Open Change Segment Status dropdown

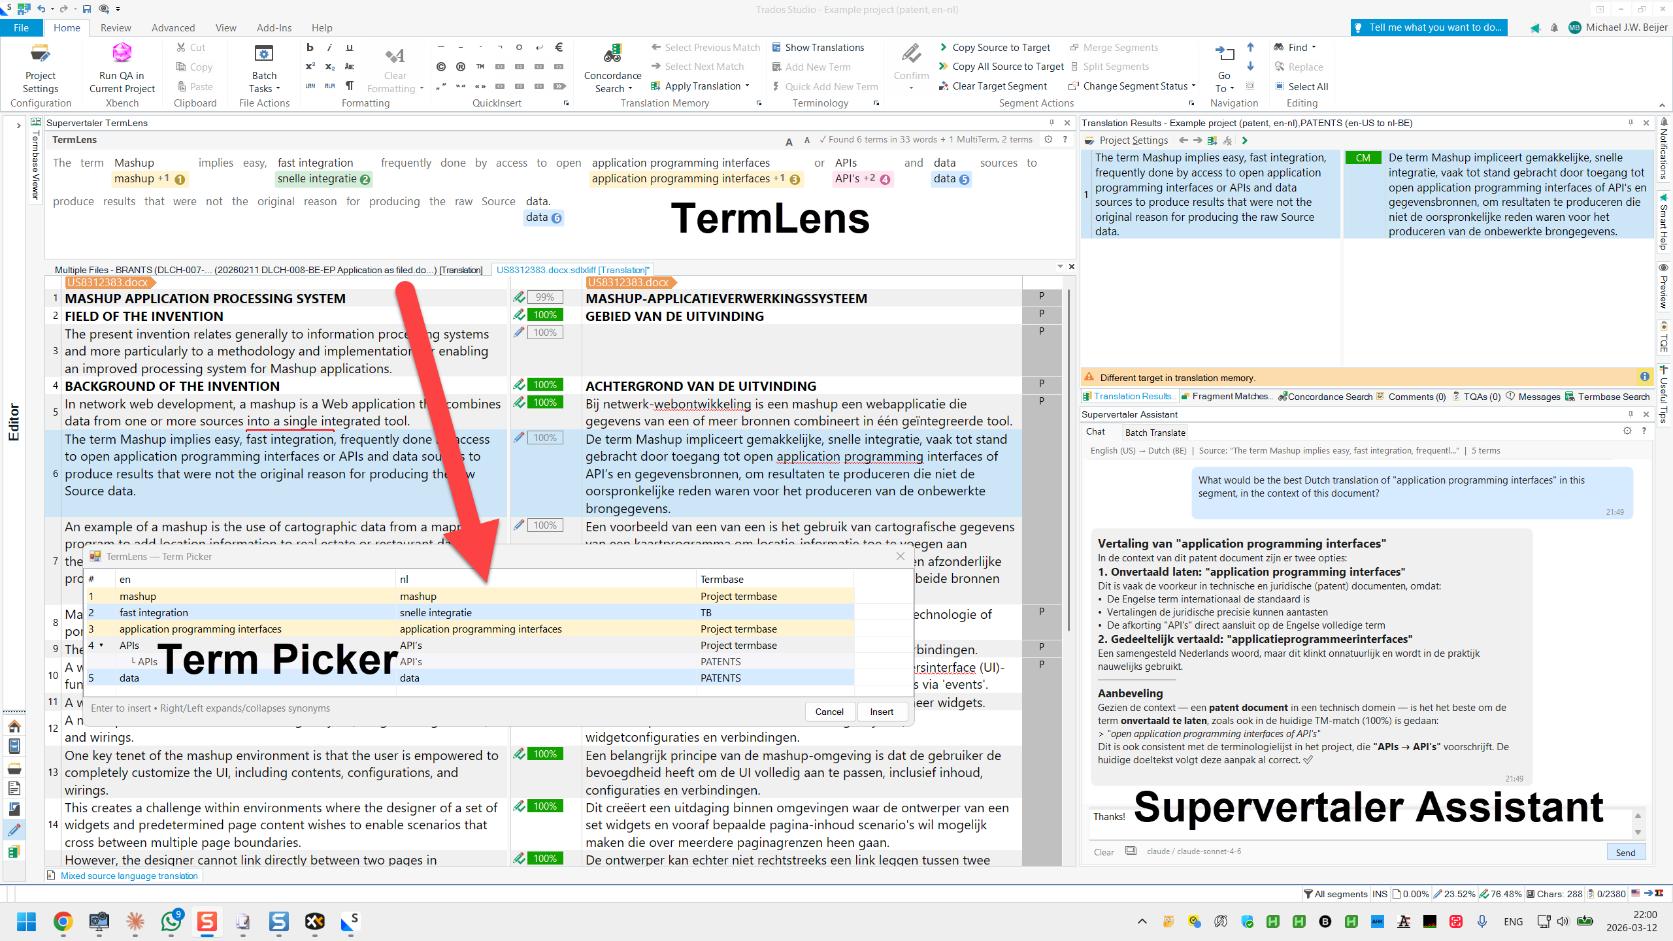1193,86
